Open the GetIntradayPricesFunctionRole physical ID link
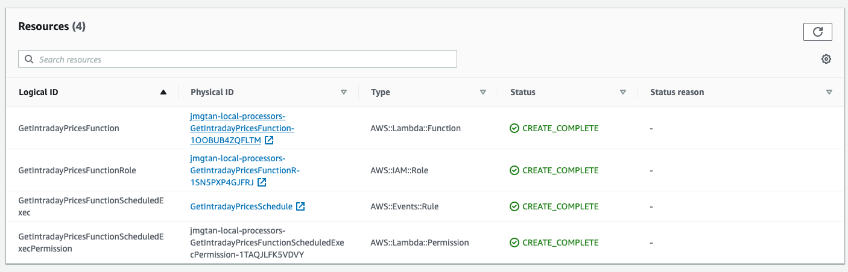The width and height of the screenshot is (848, 272). pyautogui.click(x=244, y=170)
